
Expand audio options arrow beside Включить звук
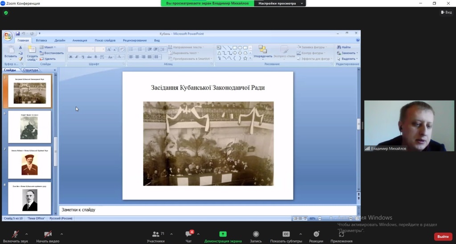pyautogui.click(x=26, y=234)
